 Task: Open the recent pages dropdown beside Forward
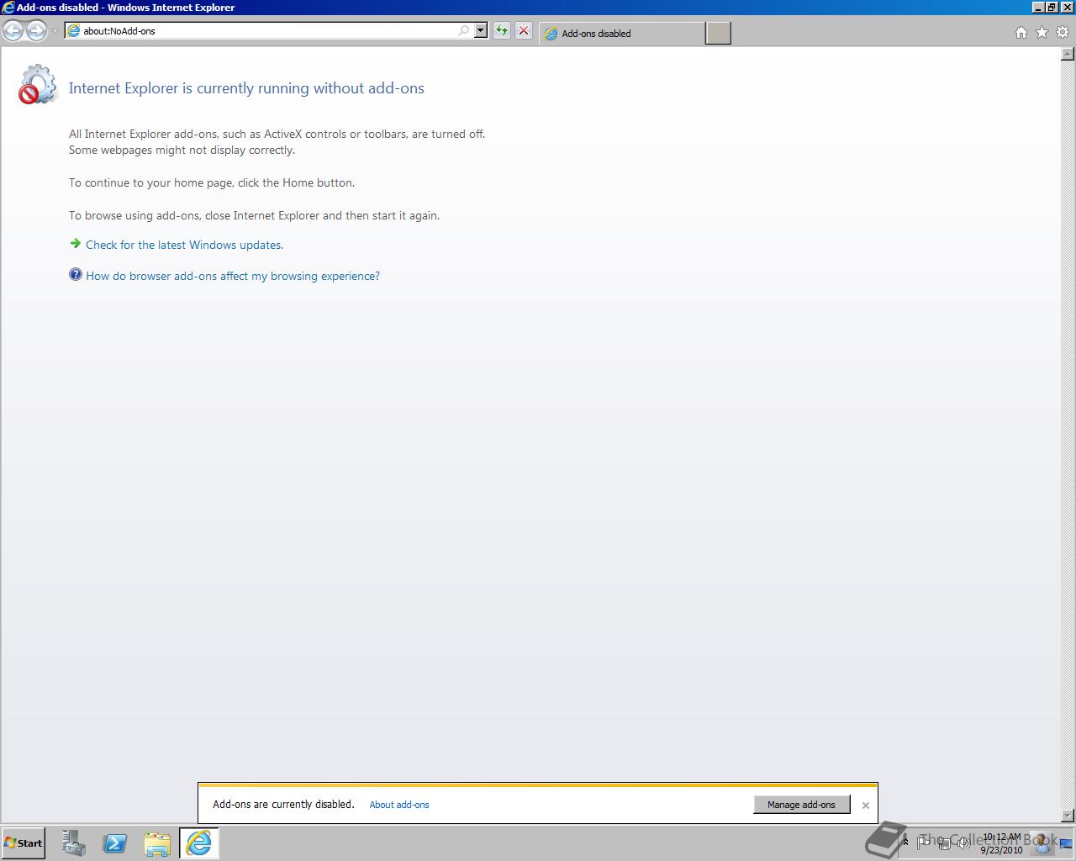coord(55,31)
